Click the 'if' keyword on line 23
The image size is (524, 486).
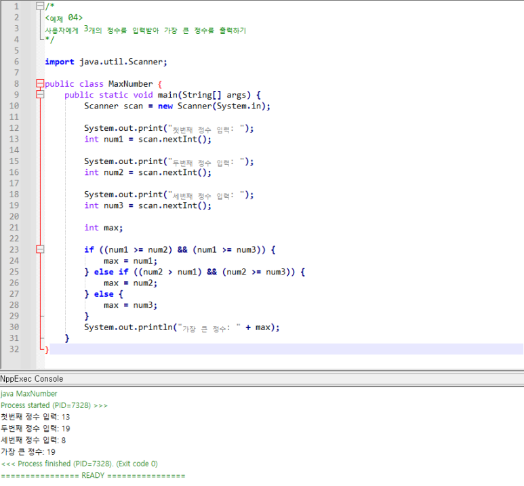click(x=89, y=249)
